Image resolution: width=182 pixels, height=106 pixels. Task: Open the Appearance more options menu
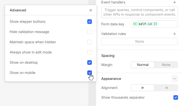coord(175,79)
